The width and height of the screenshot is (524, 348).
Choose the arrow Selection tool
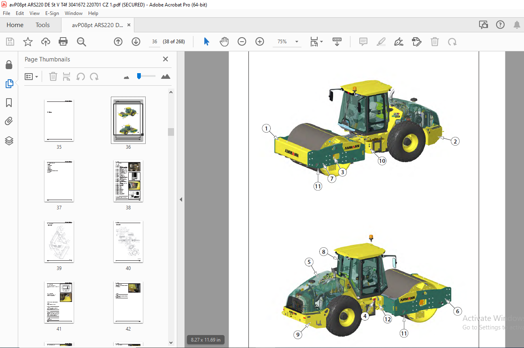[207, 42]
